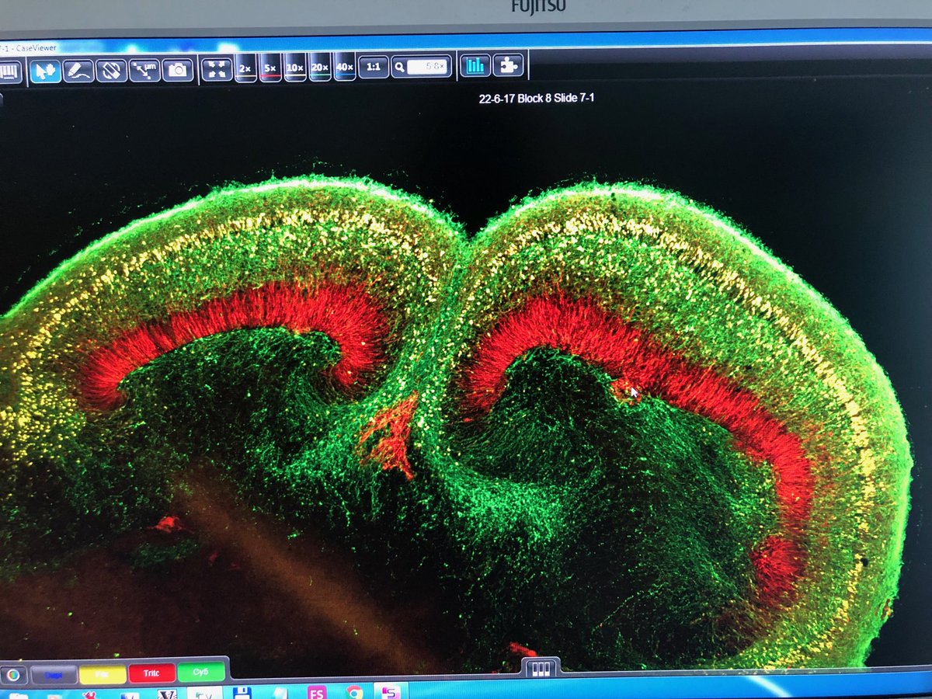
Task: Set magnification to 10x
Action: coord(295,68)
